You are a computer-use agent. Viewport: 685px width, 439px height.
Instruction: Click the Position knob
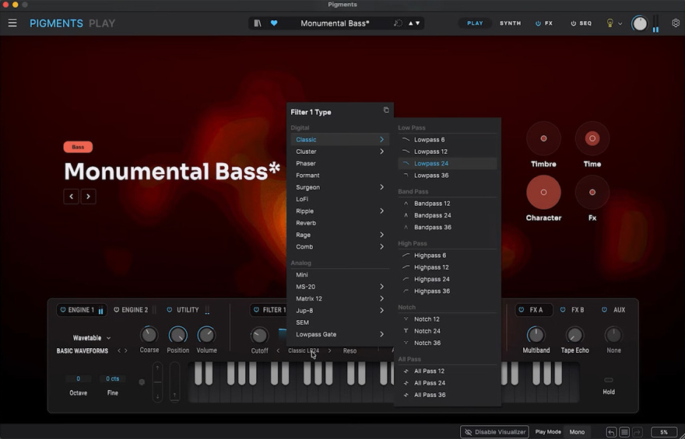tap(177, 335)
